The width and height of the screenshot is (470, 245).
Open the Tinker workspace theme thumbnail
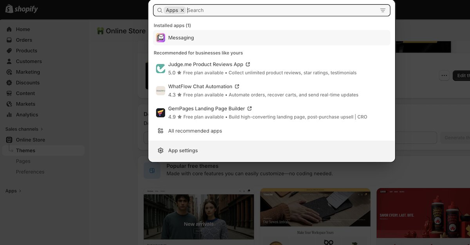tap(315, 216)
